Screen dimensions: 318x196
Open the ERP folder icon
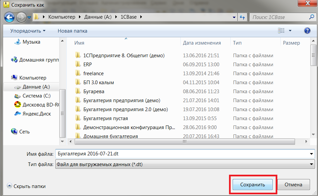point(78,64)
